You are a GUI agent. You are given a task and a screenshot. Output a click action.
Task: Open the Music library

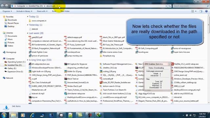[9, 39]
